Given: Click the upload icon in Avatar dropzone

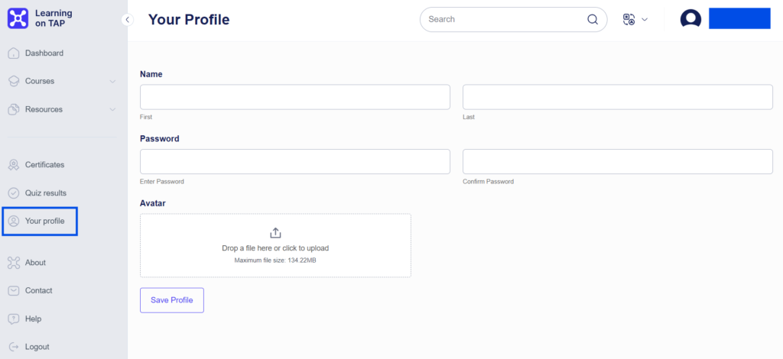Looking at the screenshot, I should click(x=275, y=233).
